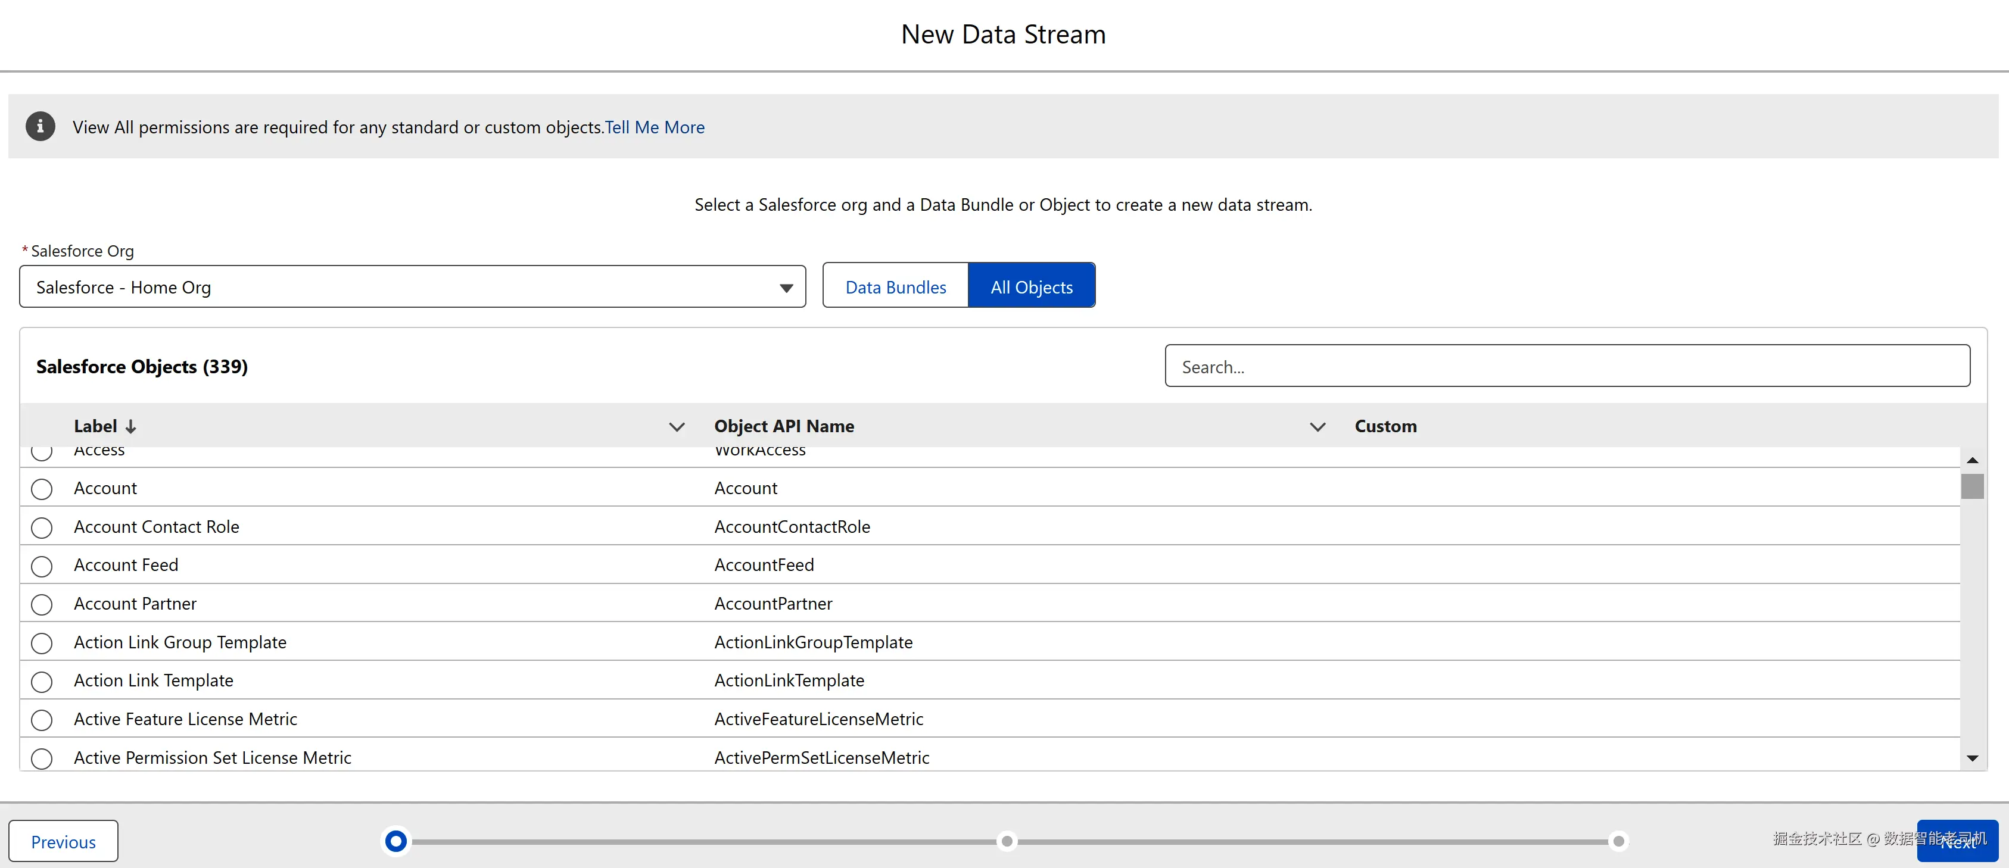Select the Account Contact Role radio button
The image size is (2009, 868).
[x=42, y=528]
